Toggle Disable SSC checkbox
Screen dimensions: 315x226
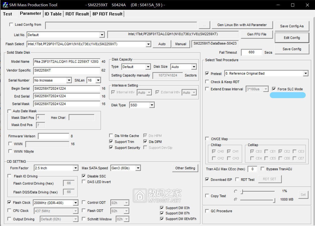coord(84,176)
